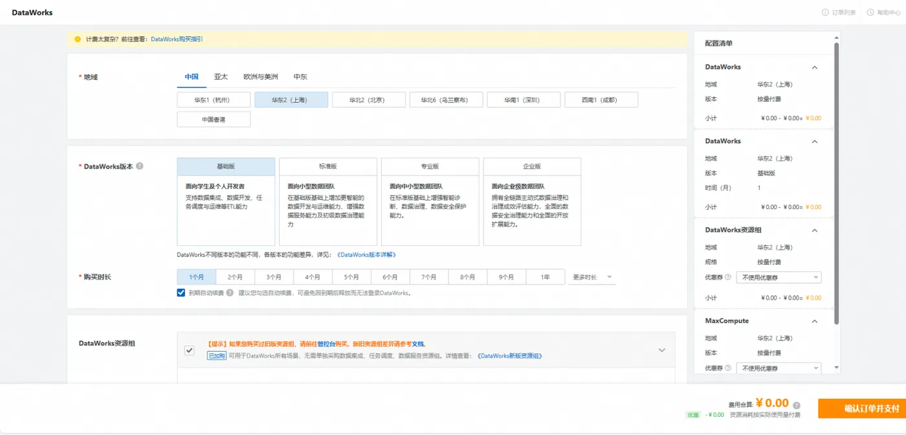Choose the 1个月 purchase duration
This screenshot has height=435, width=906.
click(197, 277)
